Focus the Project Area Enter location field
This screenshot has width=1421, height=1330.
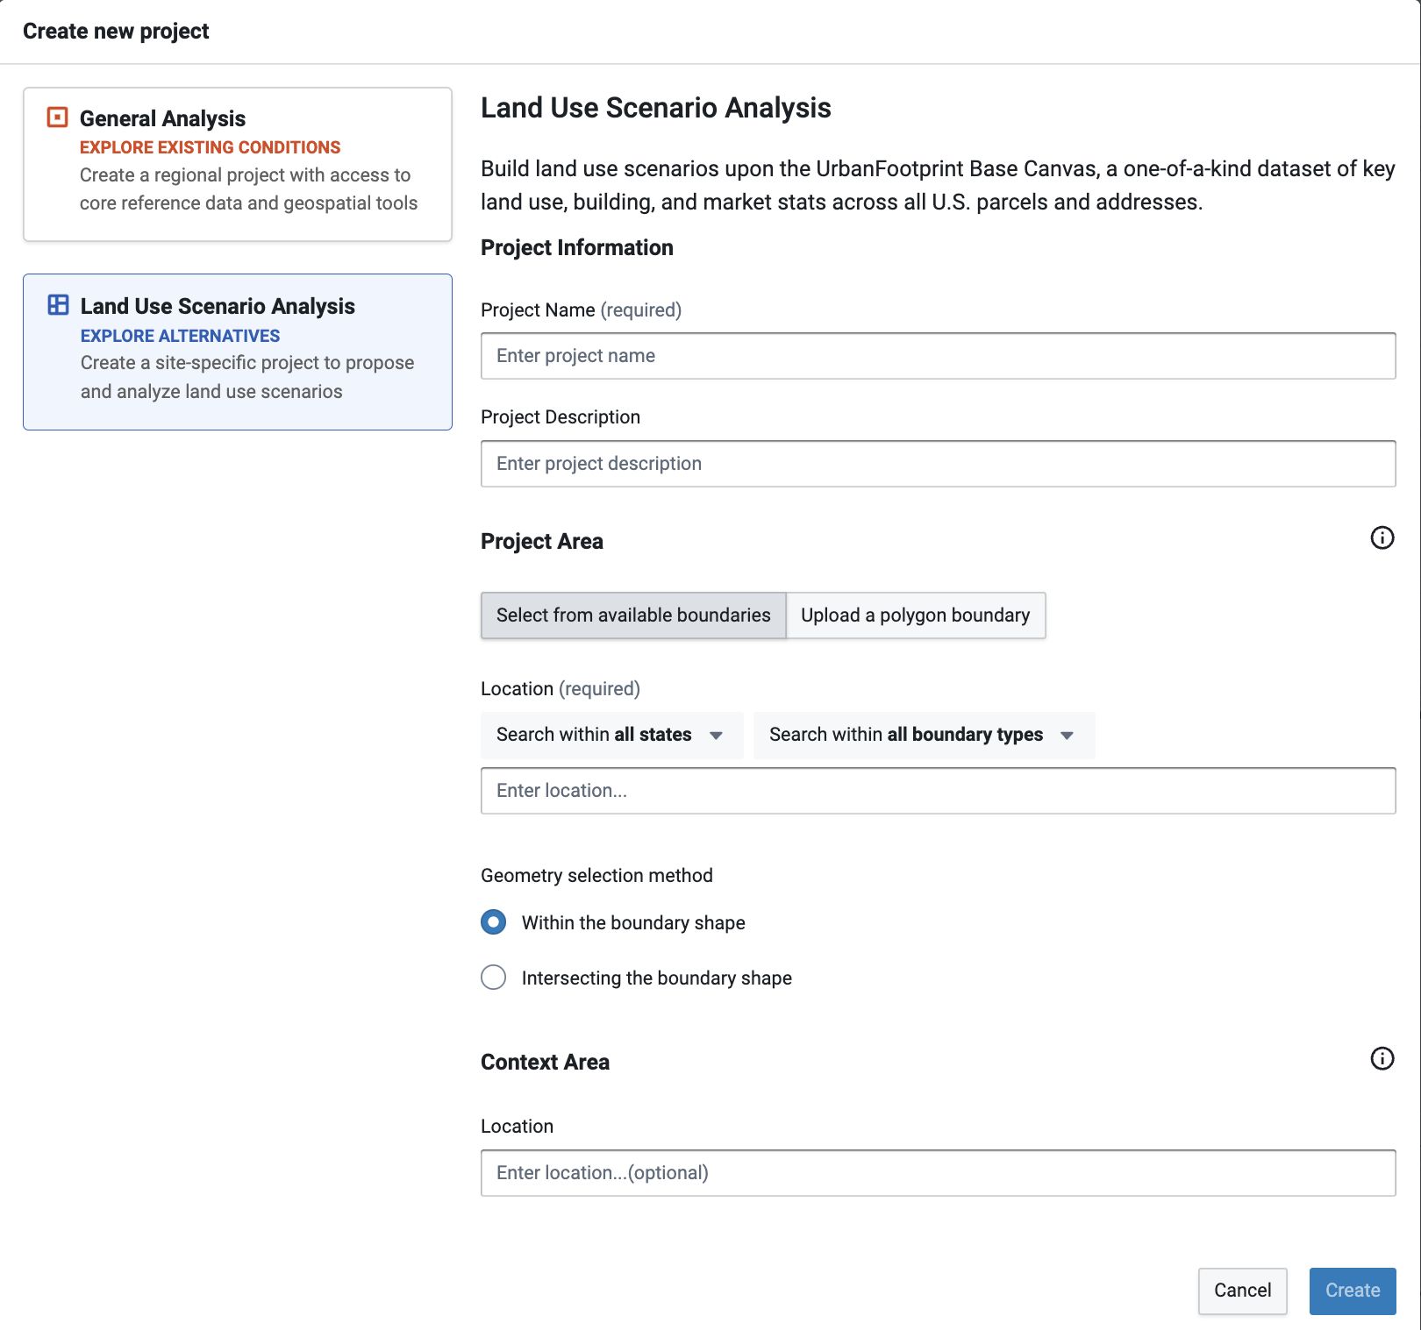click(x=939, y=791)
